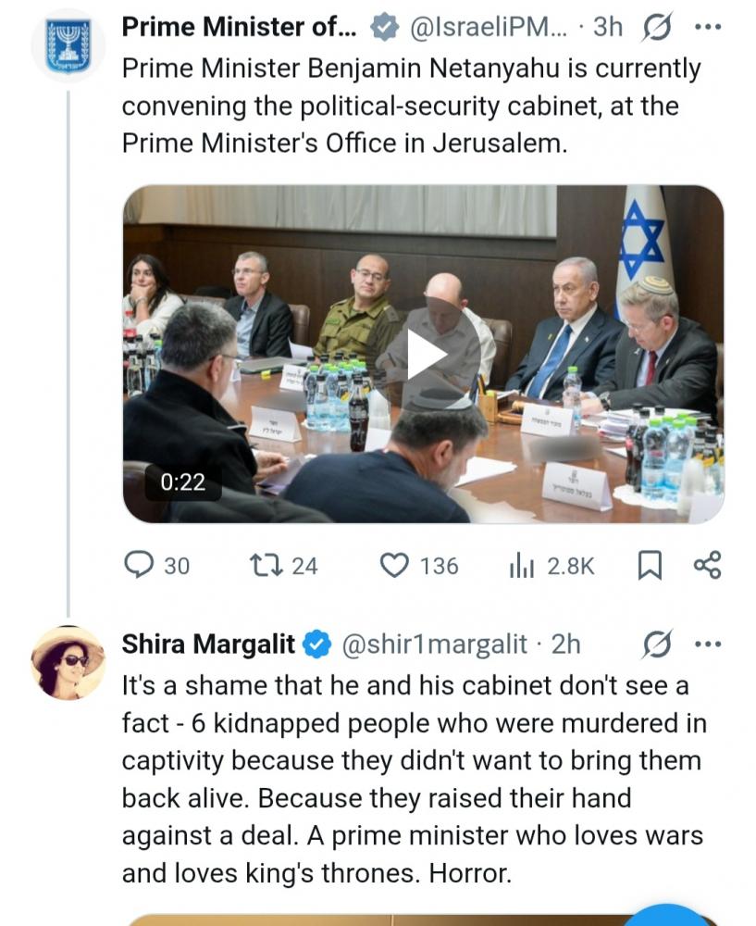This screenshot has width=756, height=926.
Task: Open Shira Margalit's display name
Action: (208, 644)
